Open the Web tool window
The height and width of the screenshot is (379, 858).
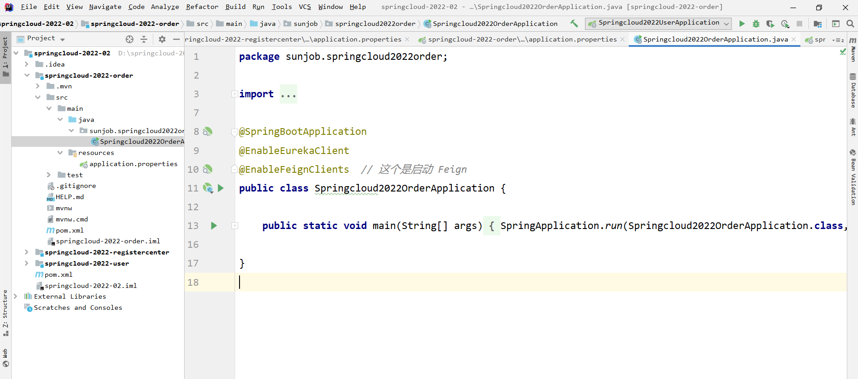[5, 358]
